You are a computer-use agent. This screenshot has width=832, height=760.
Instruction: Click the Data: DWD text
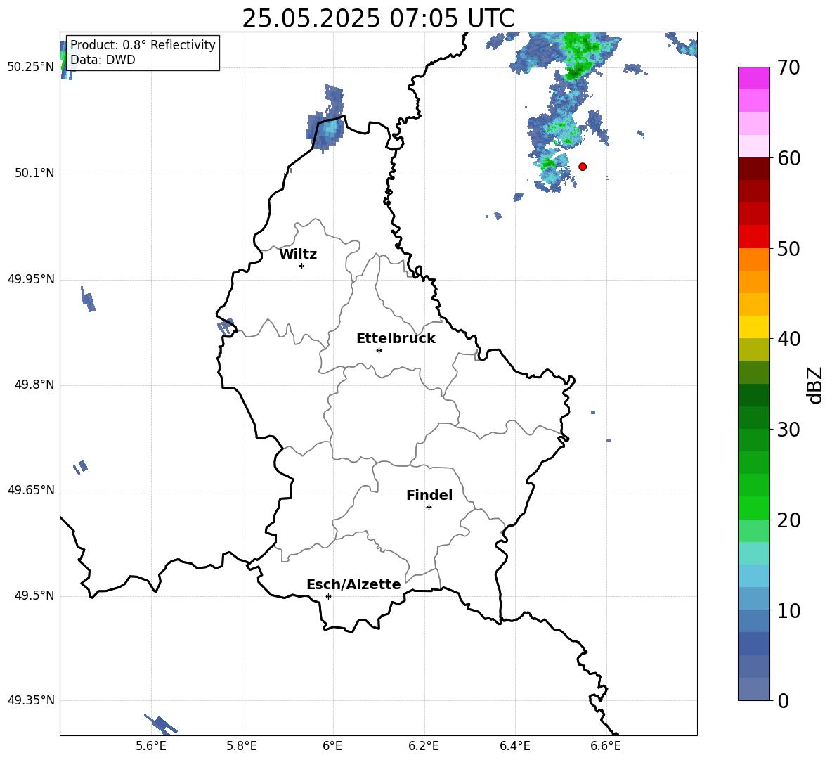[x=103, y=60]
